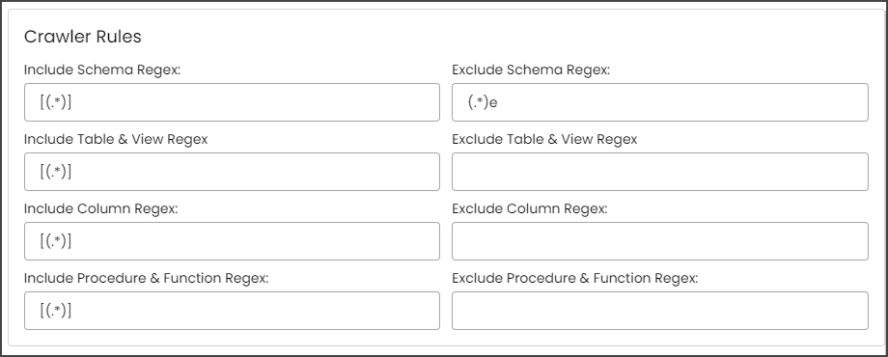Click the "Include Schema Regex:" label
The image size is (888, 357).
(102, 69)
